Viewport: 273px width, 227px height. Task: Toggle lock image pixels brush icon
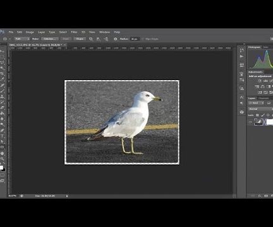263,115
